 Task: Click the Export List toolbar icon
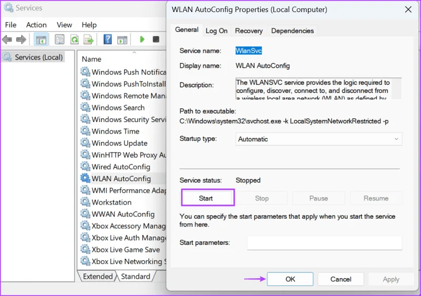tap(88, 40)
